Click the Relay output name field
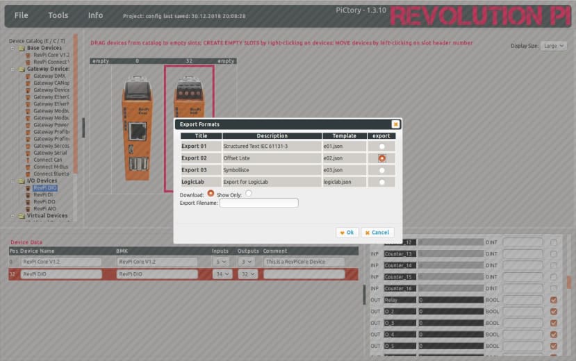The height and width of the screenshot is (361, 576). 400,300
